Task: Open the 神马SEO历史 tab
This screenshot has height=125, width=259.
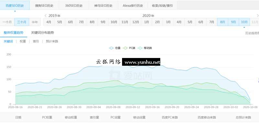Action: (x=103, y=5)
